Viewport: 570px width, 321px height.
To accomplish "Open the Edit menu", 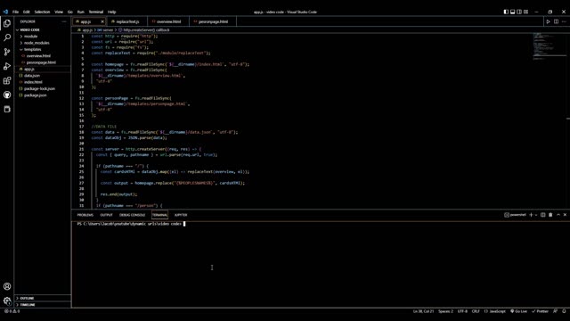I will [x=26, y=12].
